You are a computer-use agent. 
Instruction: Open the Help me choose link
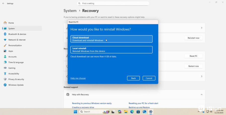tap(78, 78)
